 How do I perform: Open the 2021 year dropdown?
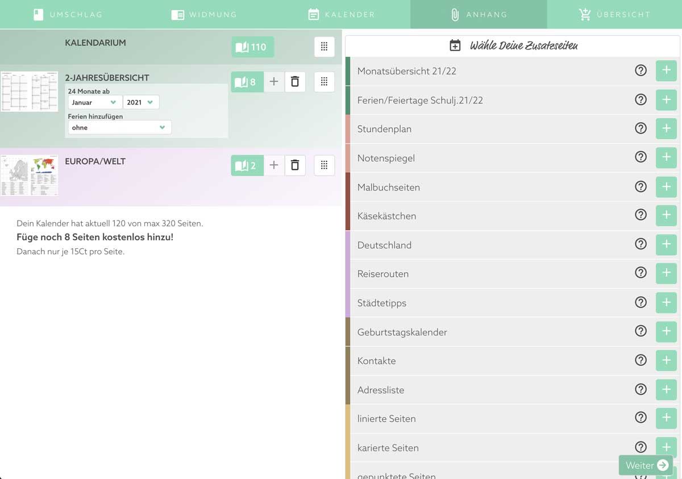[x=140, y=102]
